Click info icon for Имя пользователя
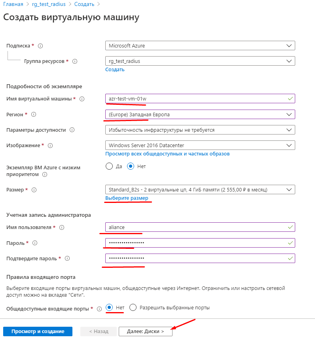The width and height of the screenshot is (315, 339). 61,227
